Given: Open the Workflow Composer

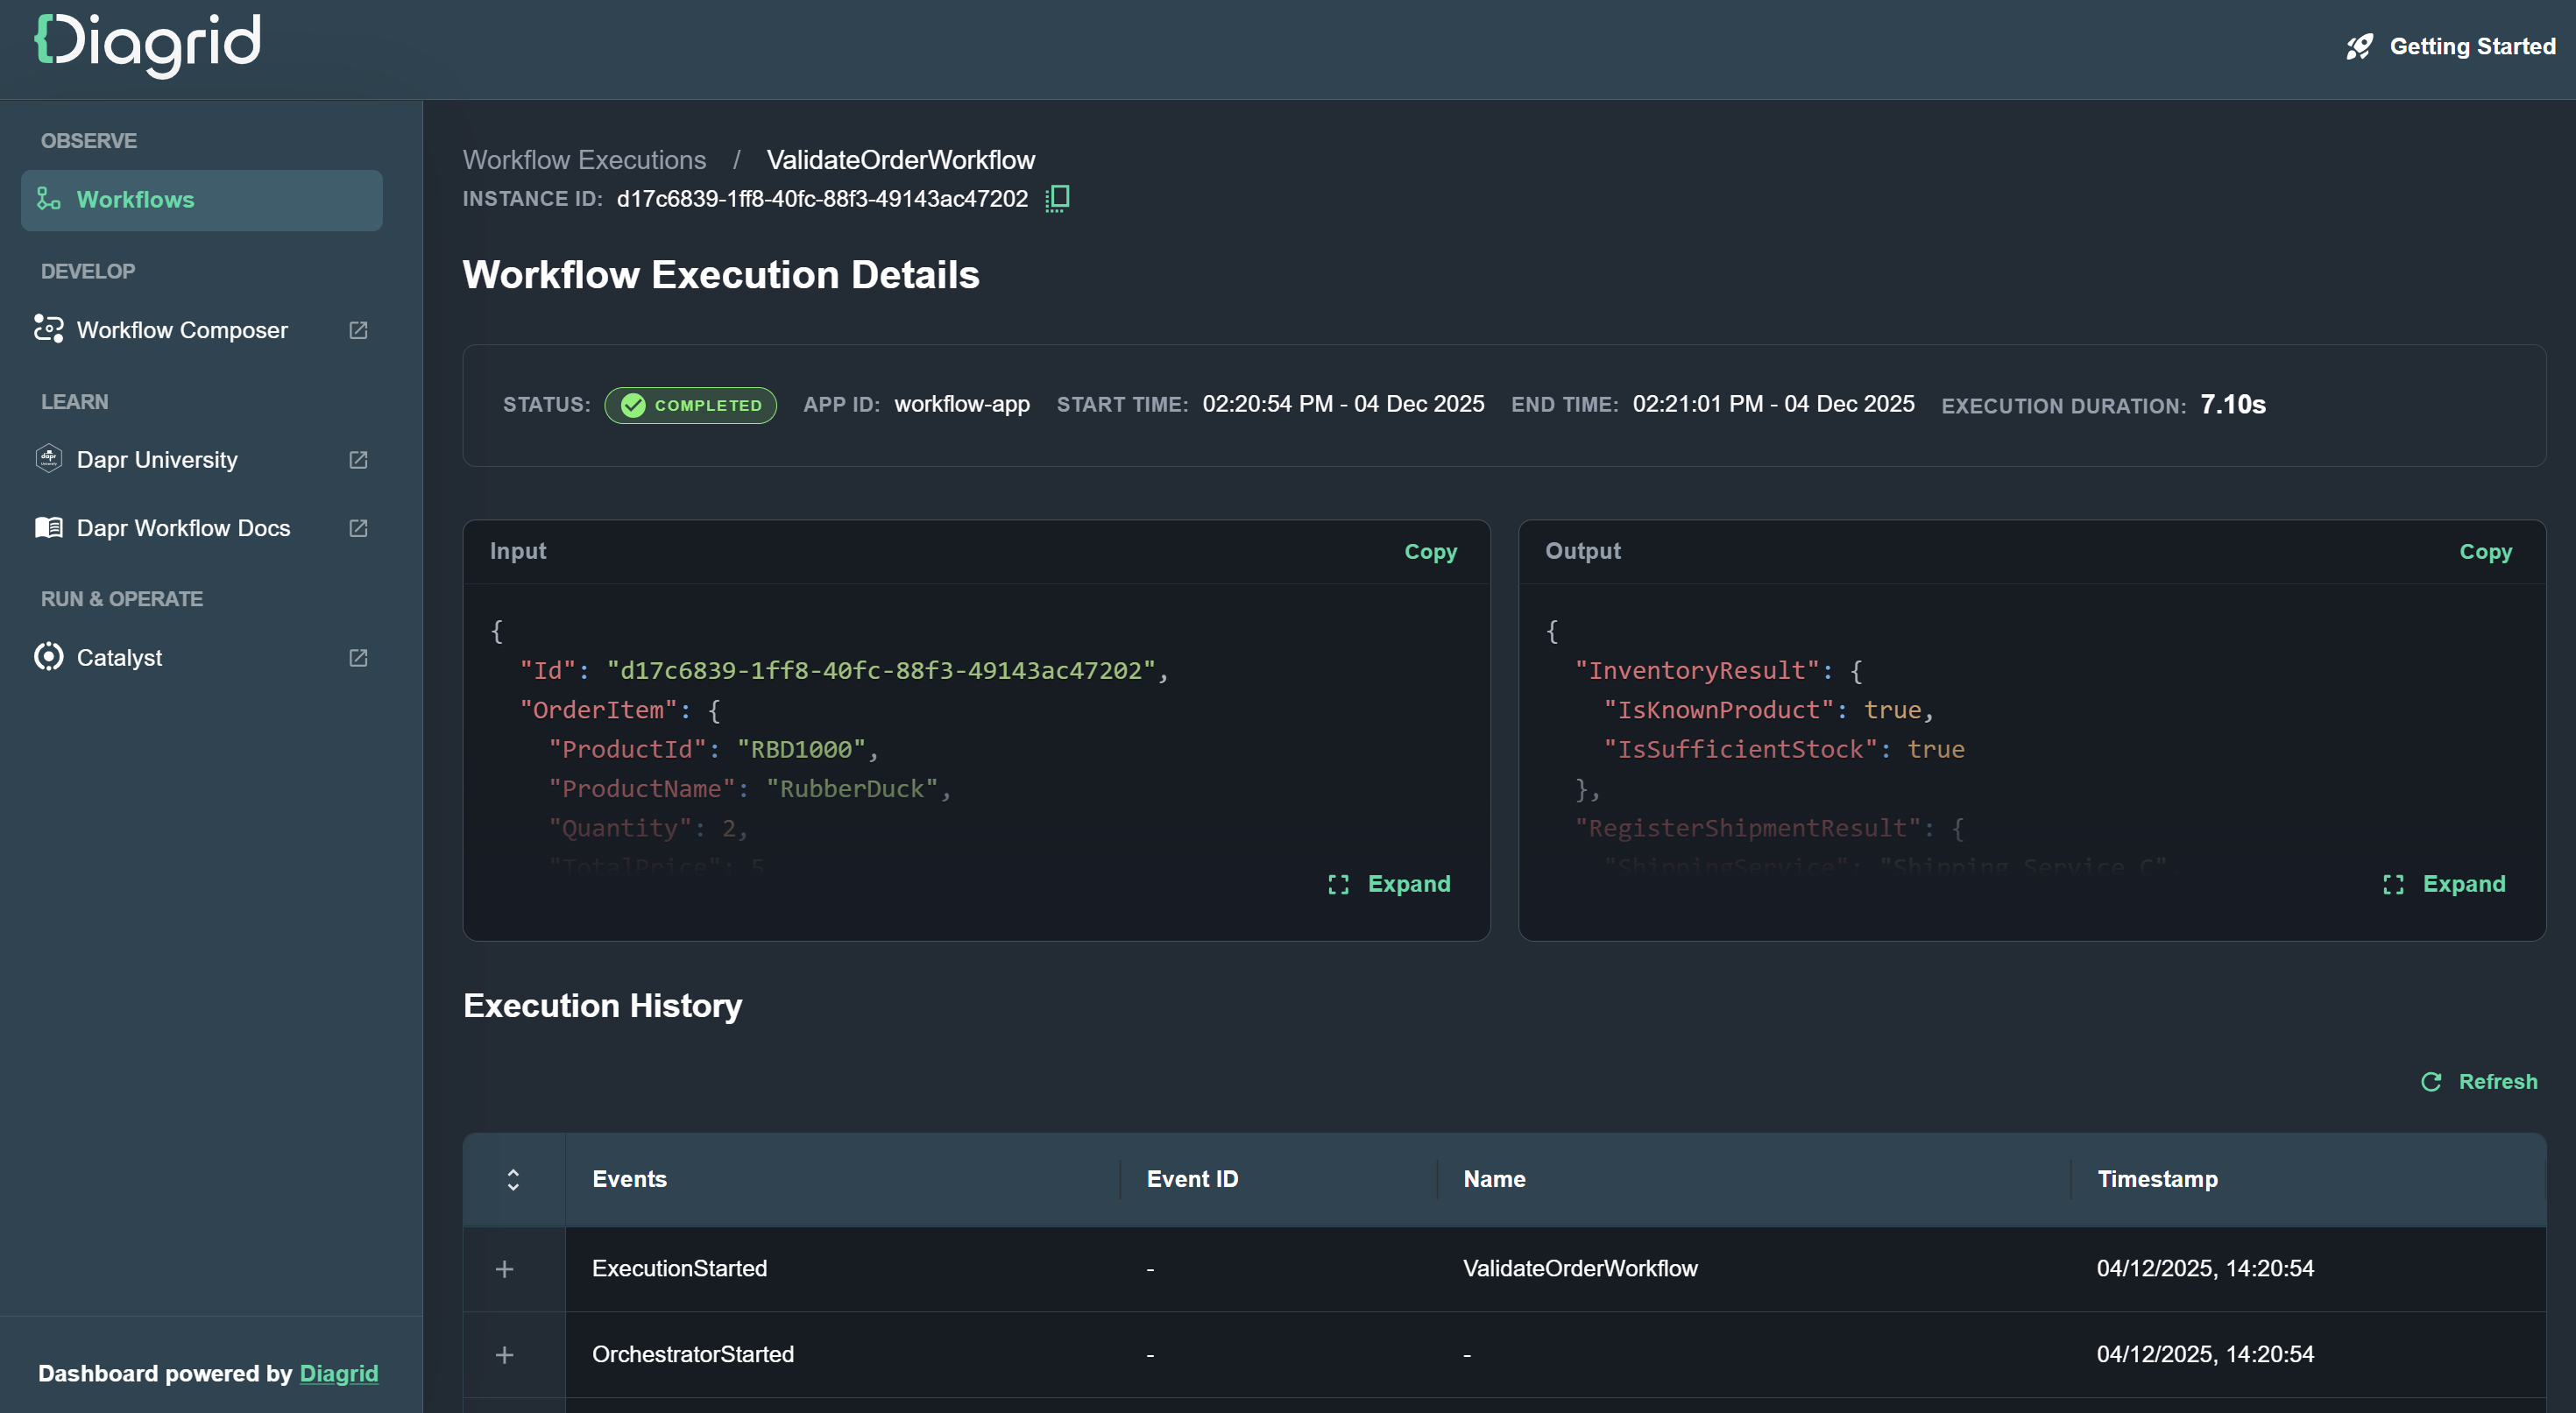Looking at the screenshot, I should (x=182, y=330).
